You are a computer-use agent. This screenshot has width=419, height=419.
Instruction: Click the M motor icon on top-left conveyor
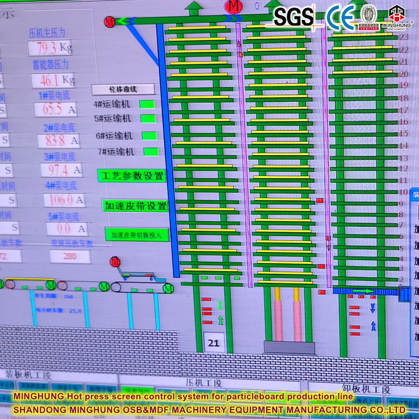[x=109, y=22]
